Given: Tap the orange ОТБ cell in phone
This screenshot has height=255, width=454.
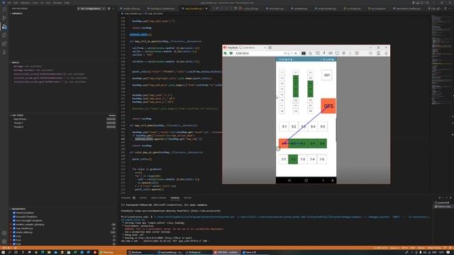Looking at the screenshot, I should [328, 106].
